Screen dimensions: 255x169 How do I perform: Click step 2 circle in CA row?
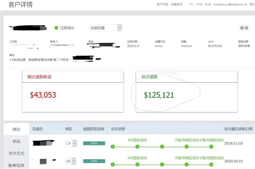click(x=137, y=147)
